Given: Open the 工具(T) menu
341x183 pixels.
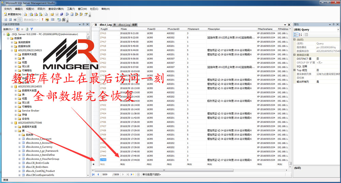Looking at the screenshot, I should pyautogui.click(x=71, y=9).
